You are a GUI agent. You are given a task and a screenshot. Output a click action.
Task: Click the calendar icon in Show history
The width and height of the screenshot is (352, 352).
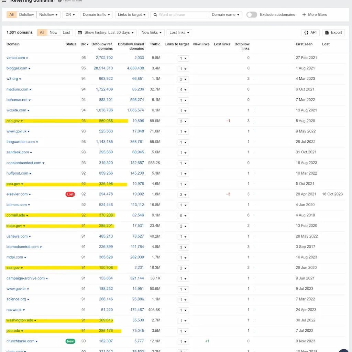click(x=80, y=33)
